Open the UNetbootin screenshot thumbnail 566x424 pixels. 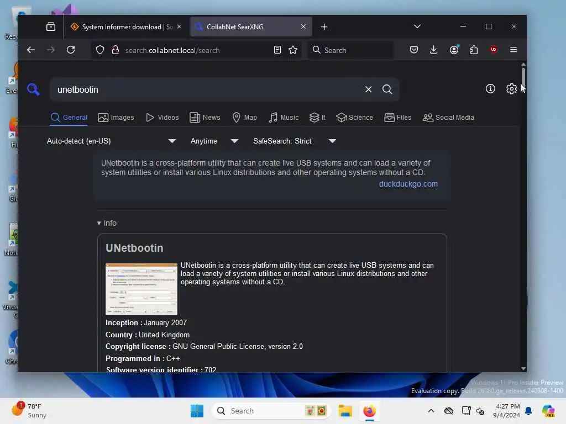141,289
